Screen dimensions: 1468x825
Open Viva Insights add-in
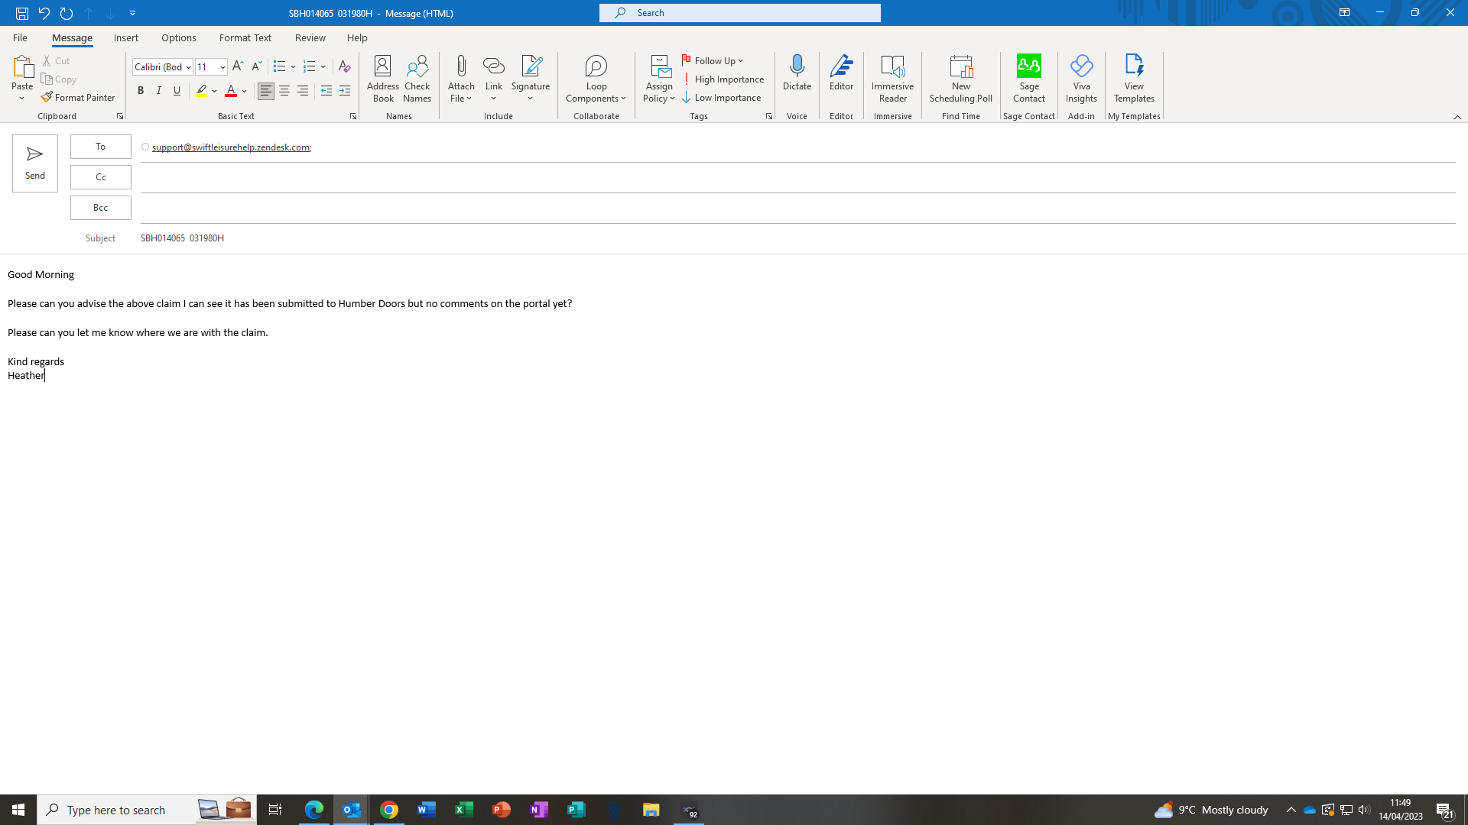click(x=1081, y=78)
